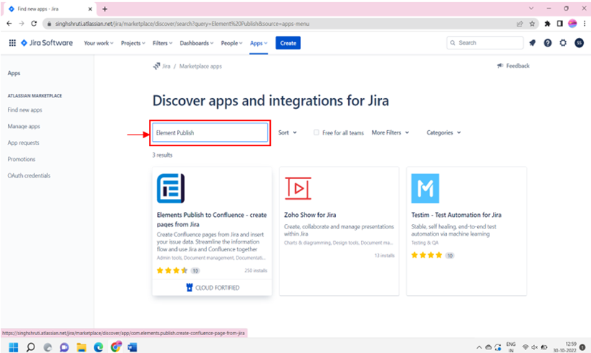Click the Feedback megaphone icon

(x=500, y=66)
